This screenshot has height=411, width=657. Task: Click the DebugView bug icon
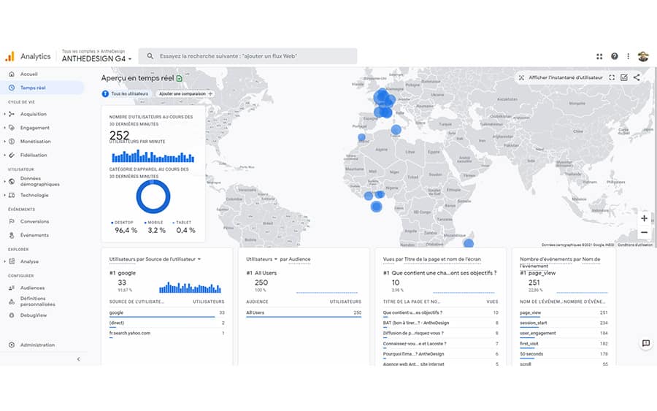click(12, 315)
